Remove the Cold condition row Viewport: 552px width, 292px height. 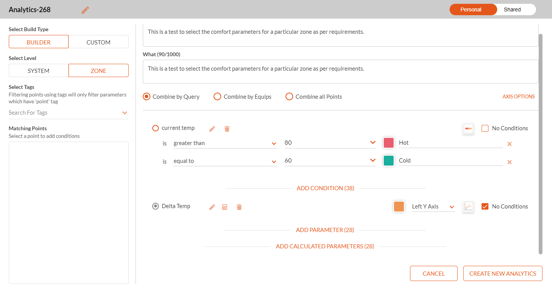(x=509, y=162)
